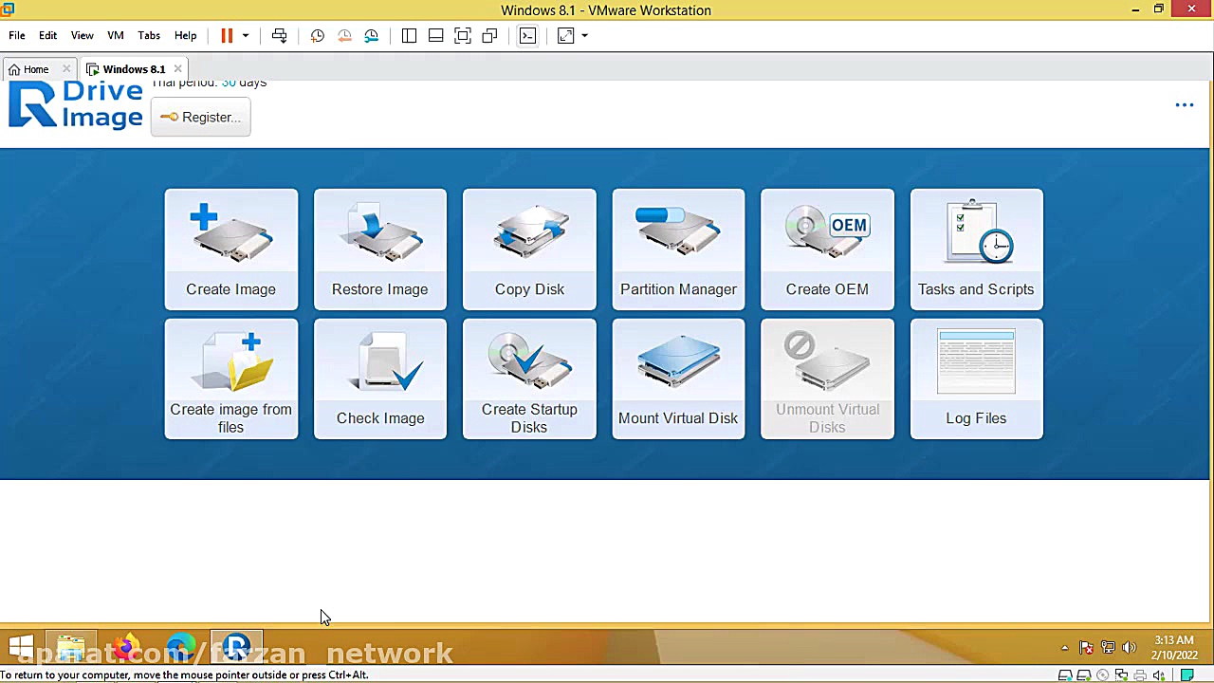1214x683 pixels.
Task: Open Tasks and Scripts
Action: 976,249
